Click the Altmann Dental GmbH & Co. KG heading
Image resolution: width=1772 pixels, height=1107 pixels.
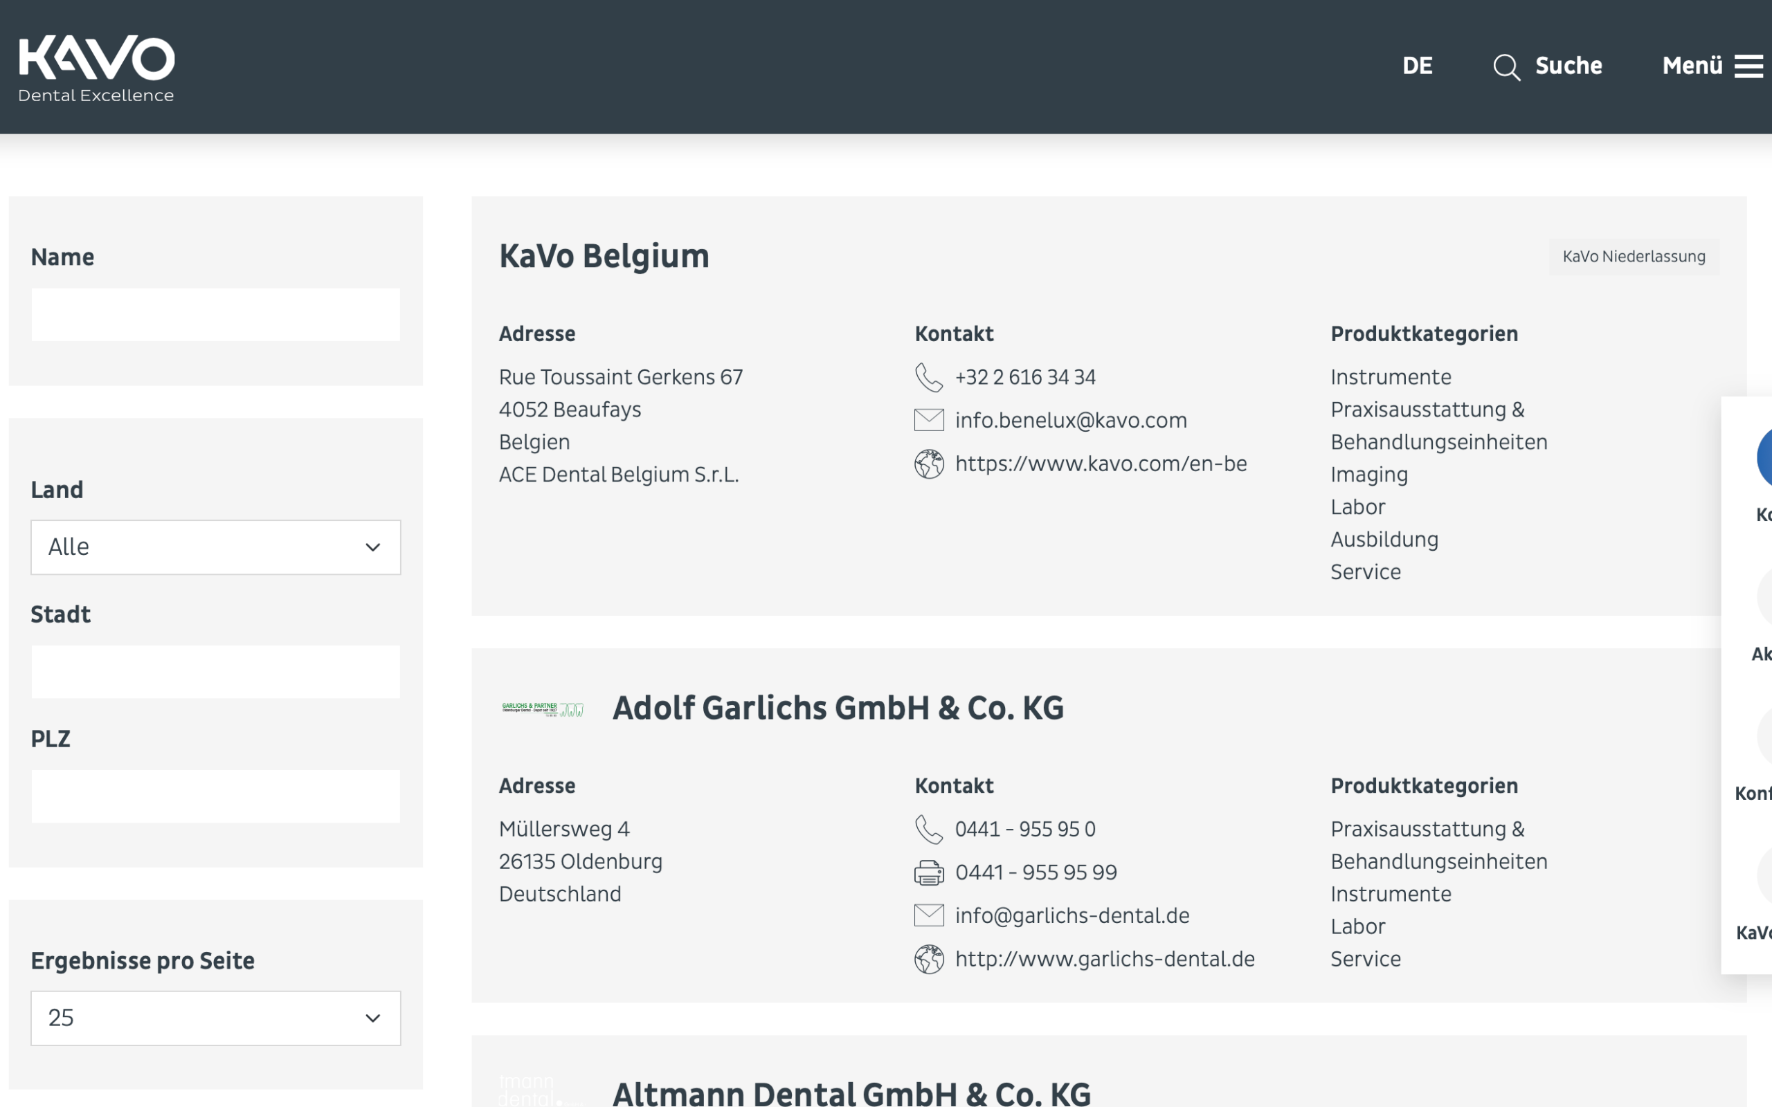[x=851, y=1093]
